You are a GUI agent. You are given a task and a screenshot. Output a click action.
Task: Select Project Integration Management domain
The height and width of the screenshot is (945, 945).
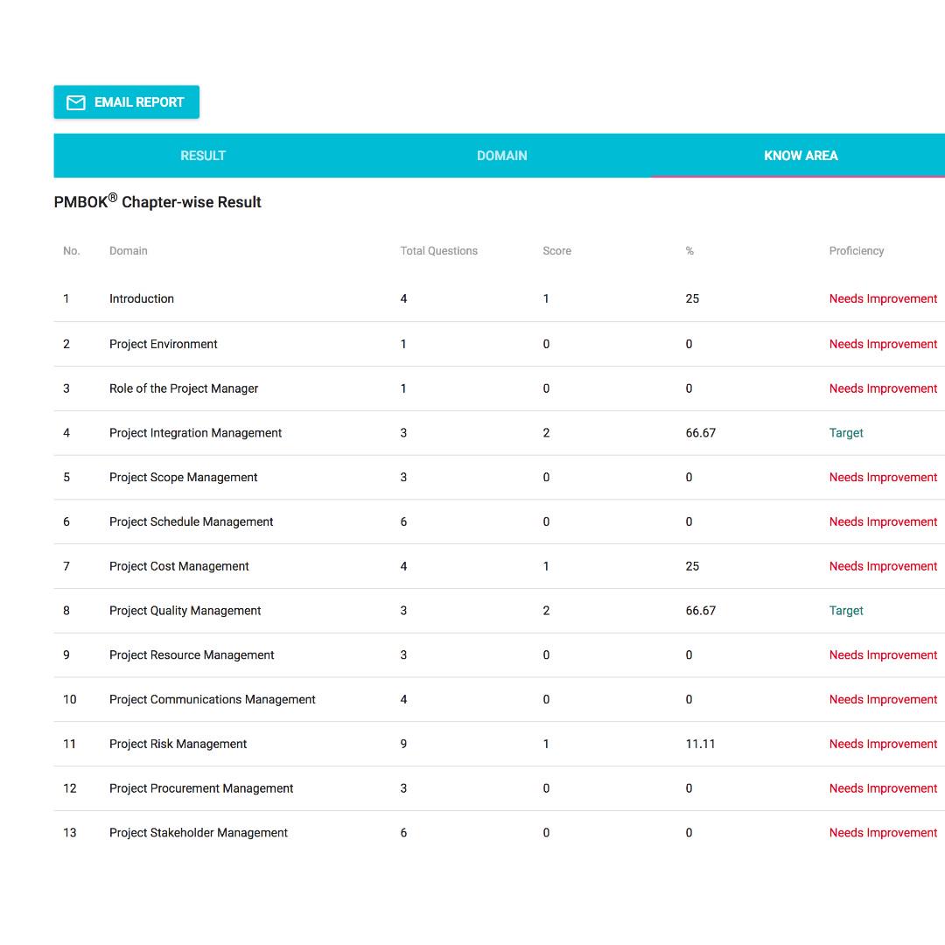point(195,433)
